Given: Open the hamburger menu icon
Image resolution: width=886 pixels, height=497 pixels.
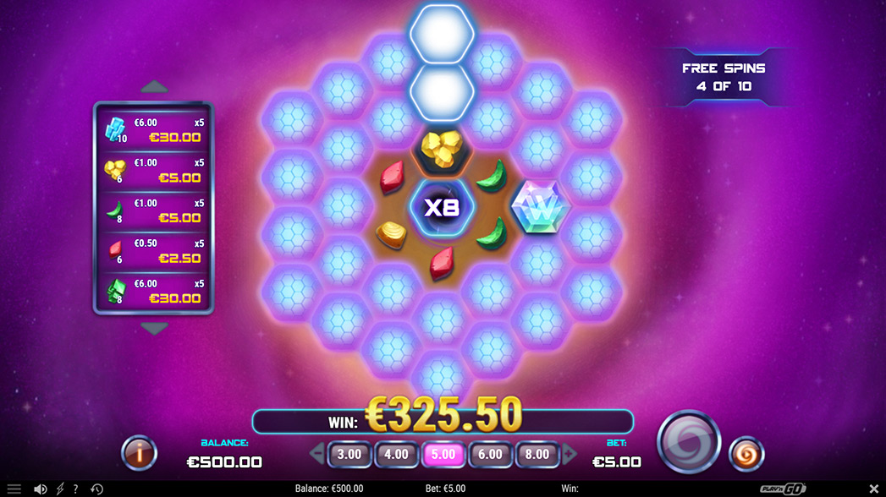Looking at the screenshot, I should [x=14, y=489].
